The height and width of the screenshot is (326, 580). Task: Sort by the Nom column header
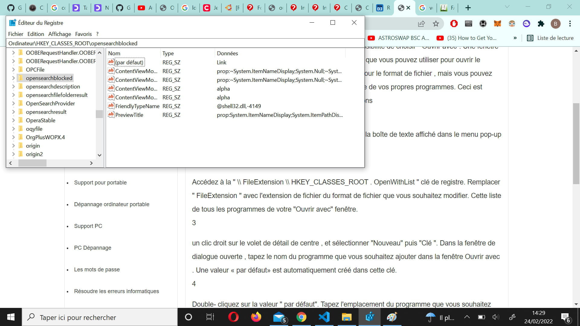click(x=133, y=53)
